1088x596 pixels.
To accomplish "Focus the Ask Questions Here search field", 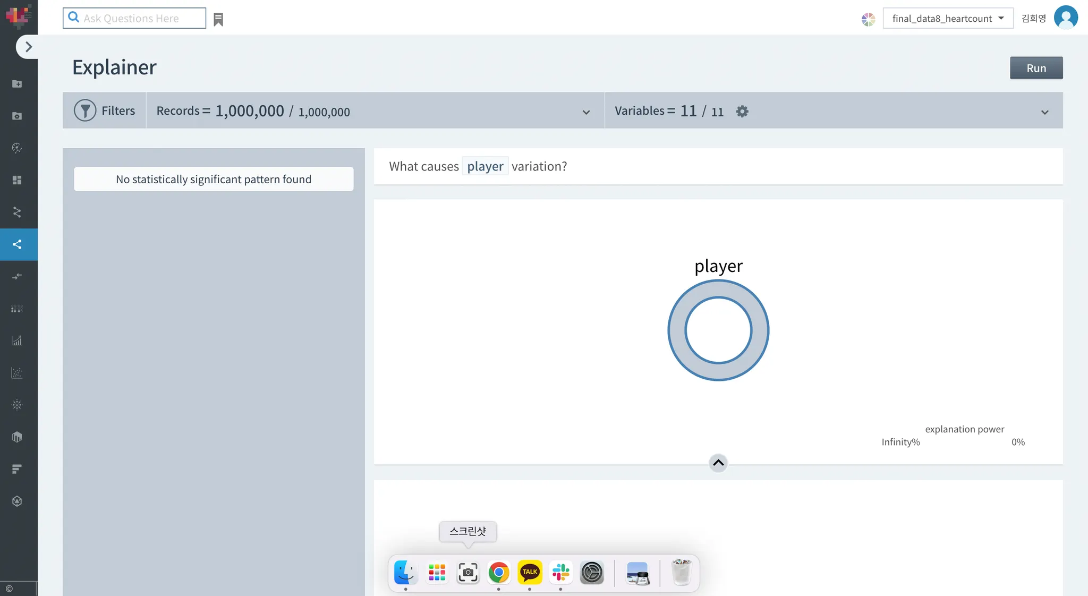I will tap(141, 19).
